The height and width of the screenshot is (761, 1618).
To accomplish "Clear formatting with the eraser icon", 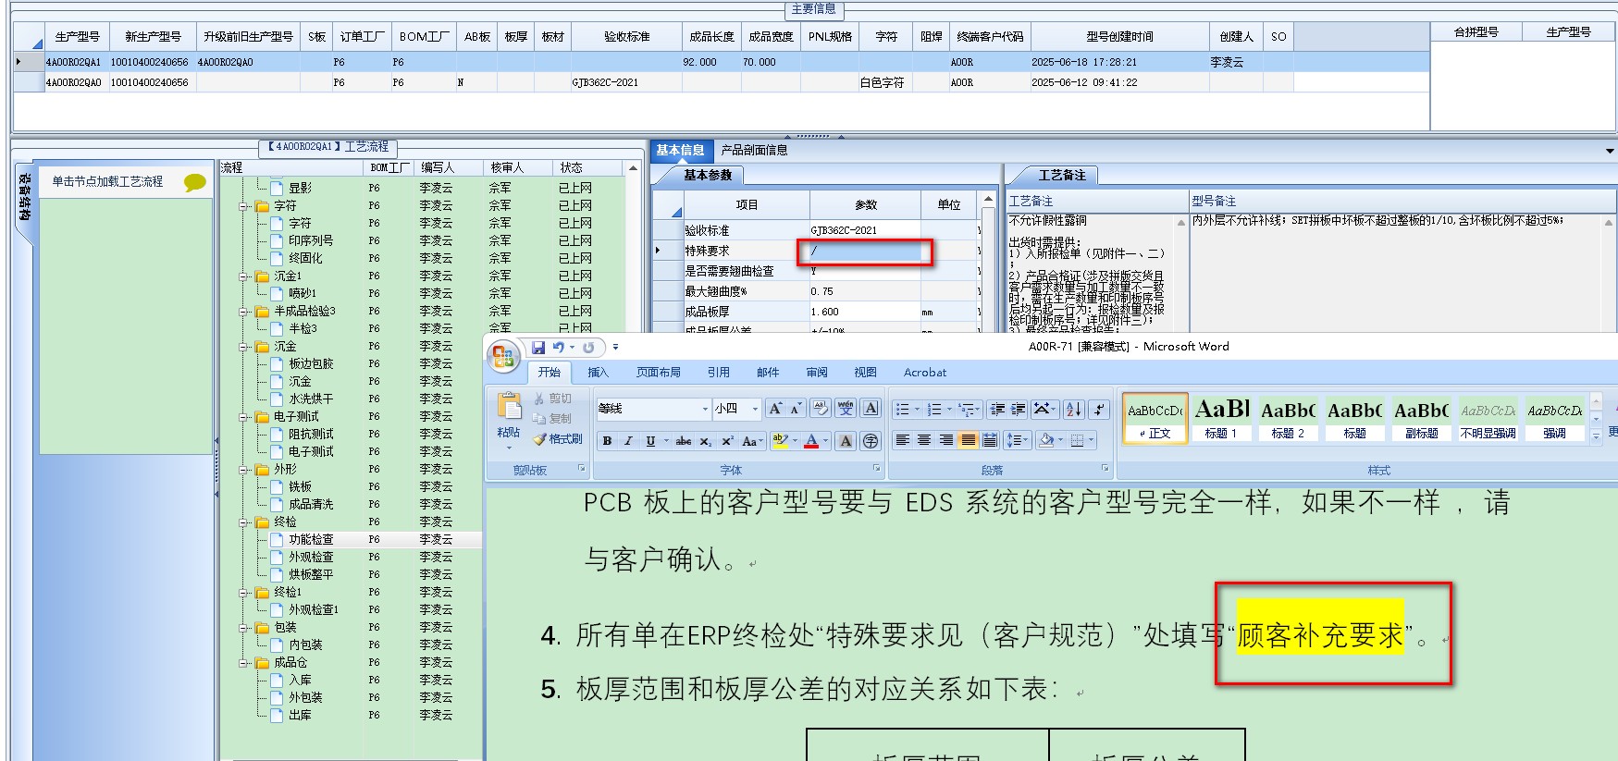I will (x=821, y=409).
